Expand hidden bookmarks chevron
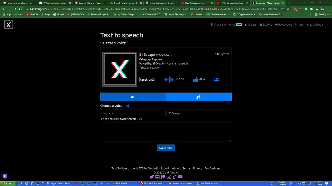The height and width of the screenshot is (186, 332). click(x=310, y=14)
